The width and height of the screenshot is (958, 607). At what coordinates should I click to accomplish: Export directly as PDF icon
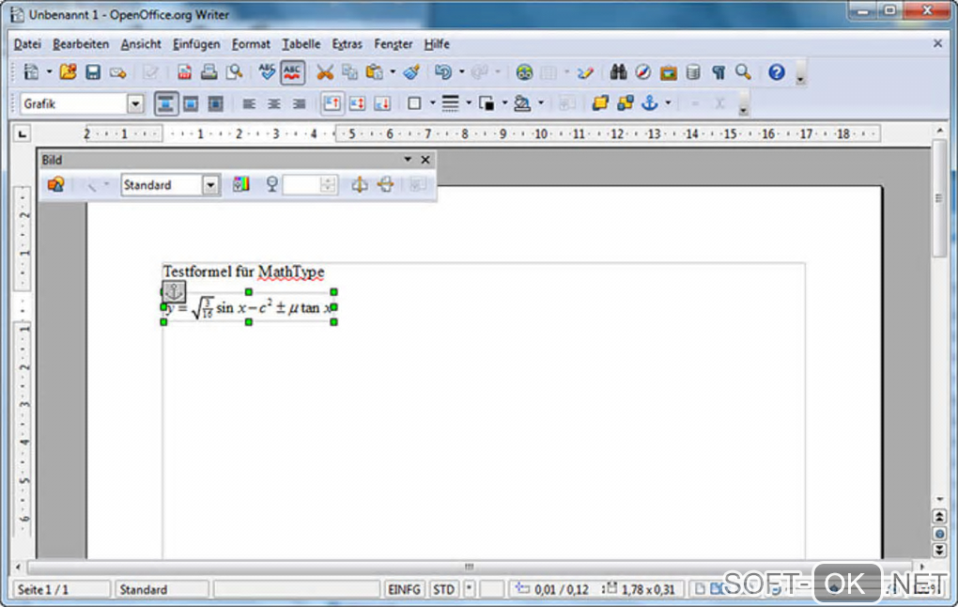pyautogui.click(x=184, y=72)
